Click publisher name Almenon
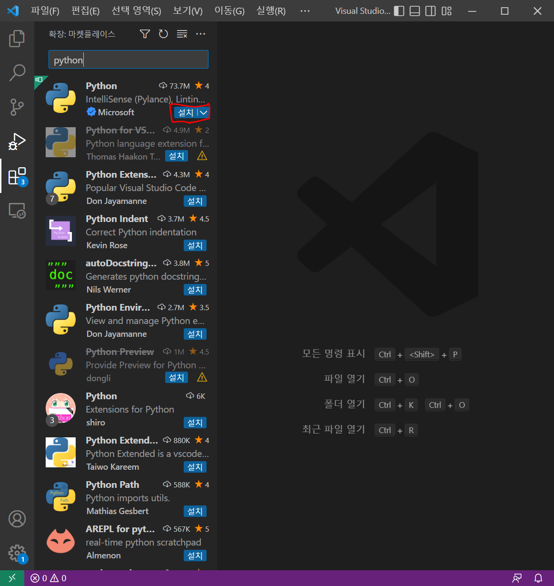 [x=104, y=556]
